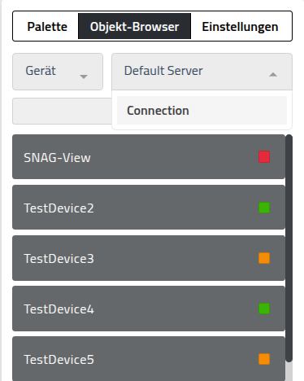Select the Objekt-Browser tab
This screenshot has width=304, height=381.
(x=134, y=26)
